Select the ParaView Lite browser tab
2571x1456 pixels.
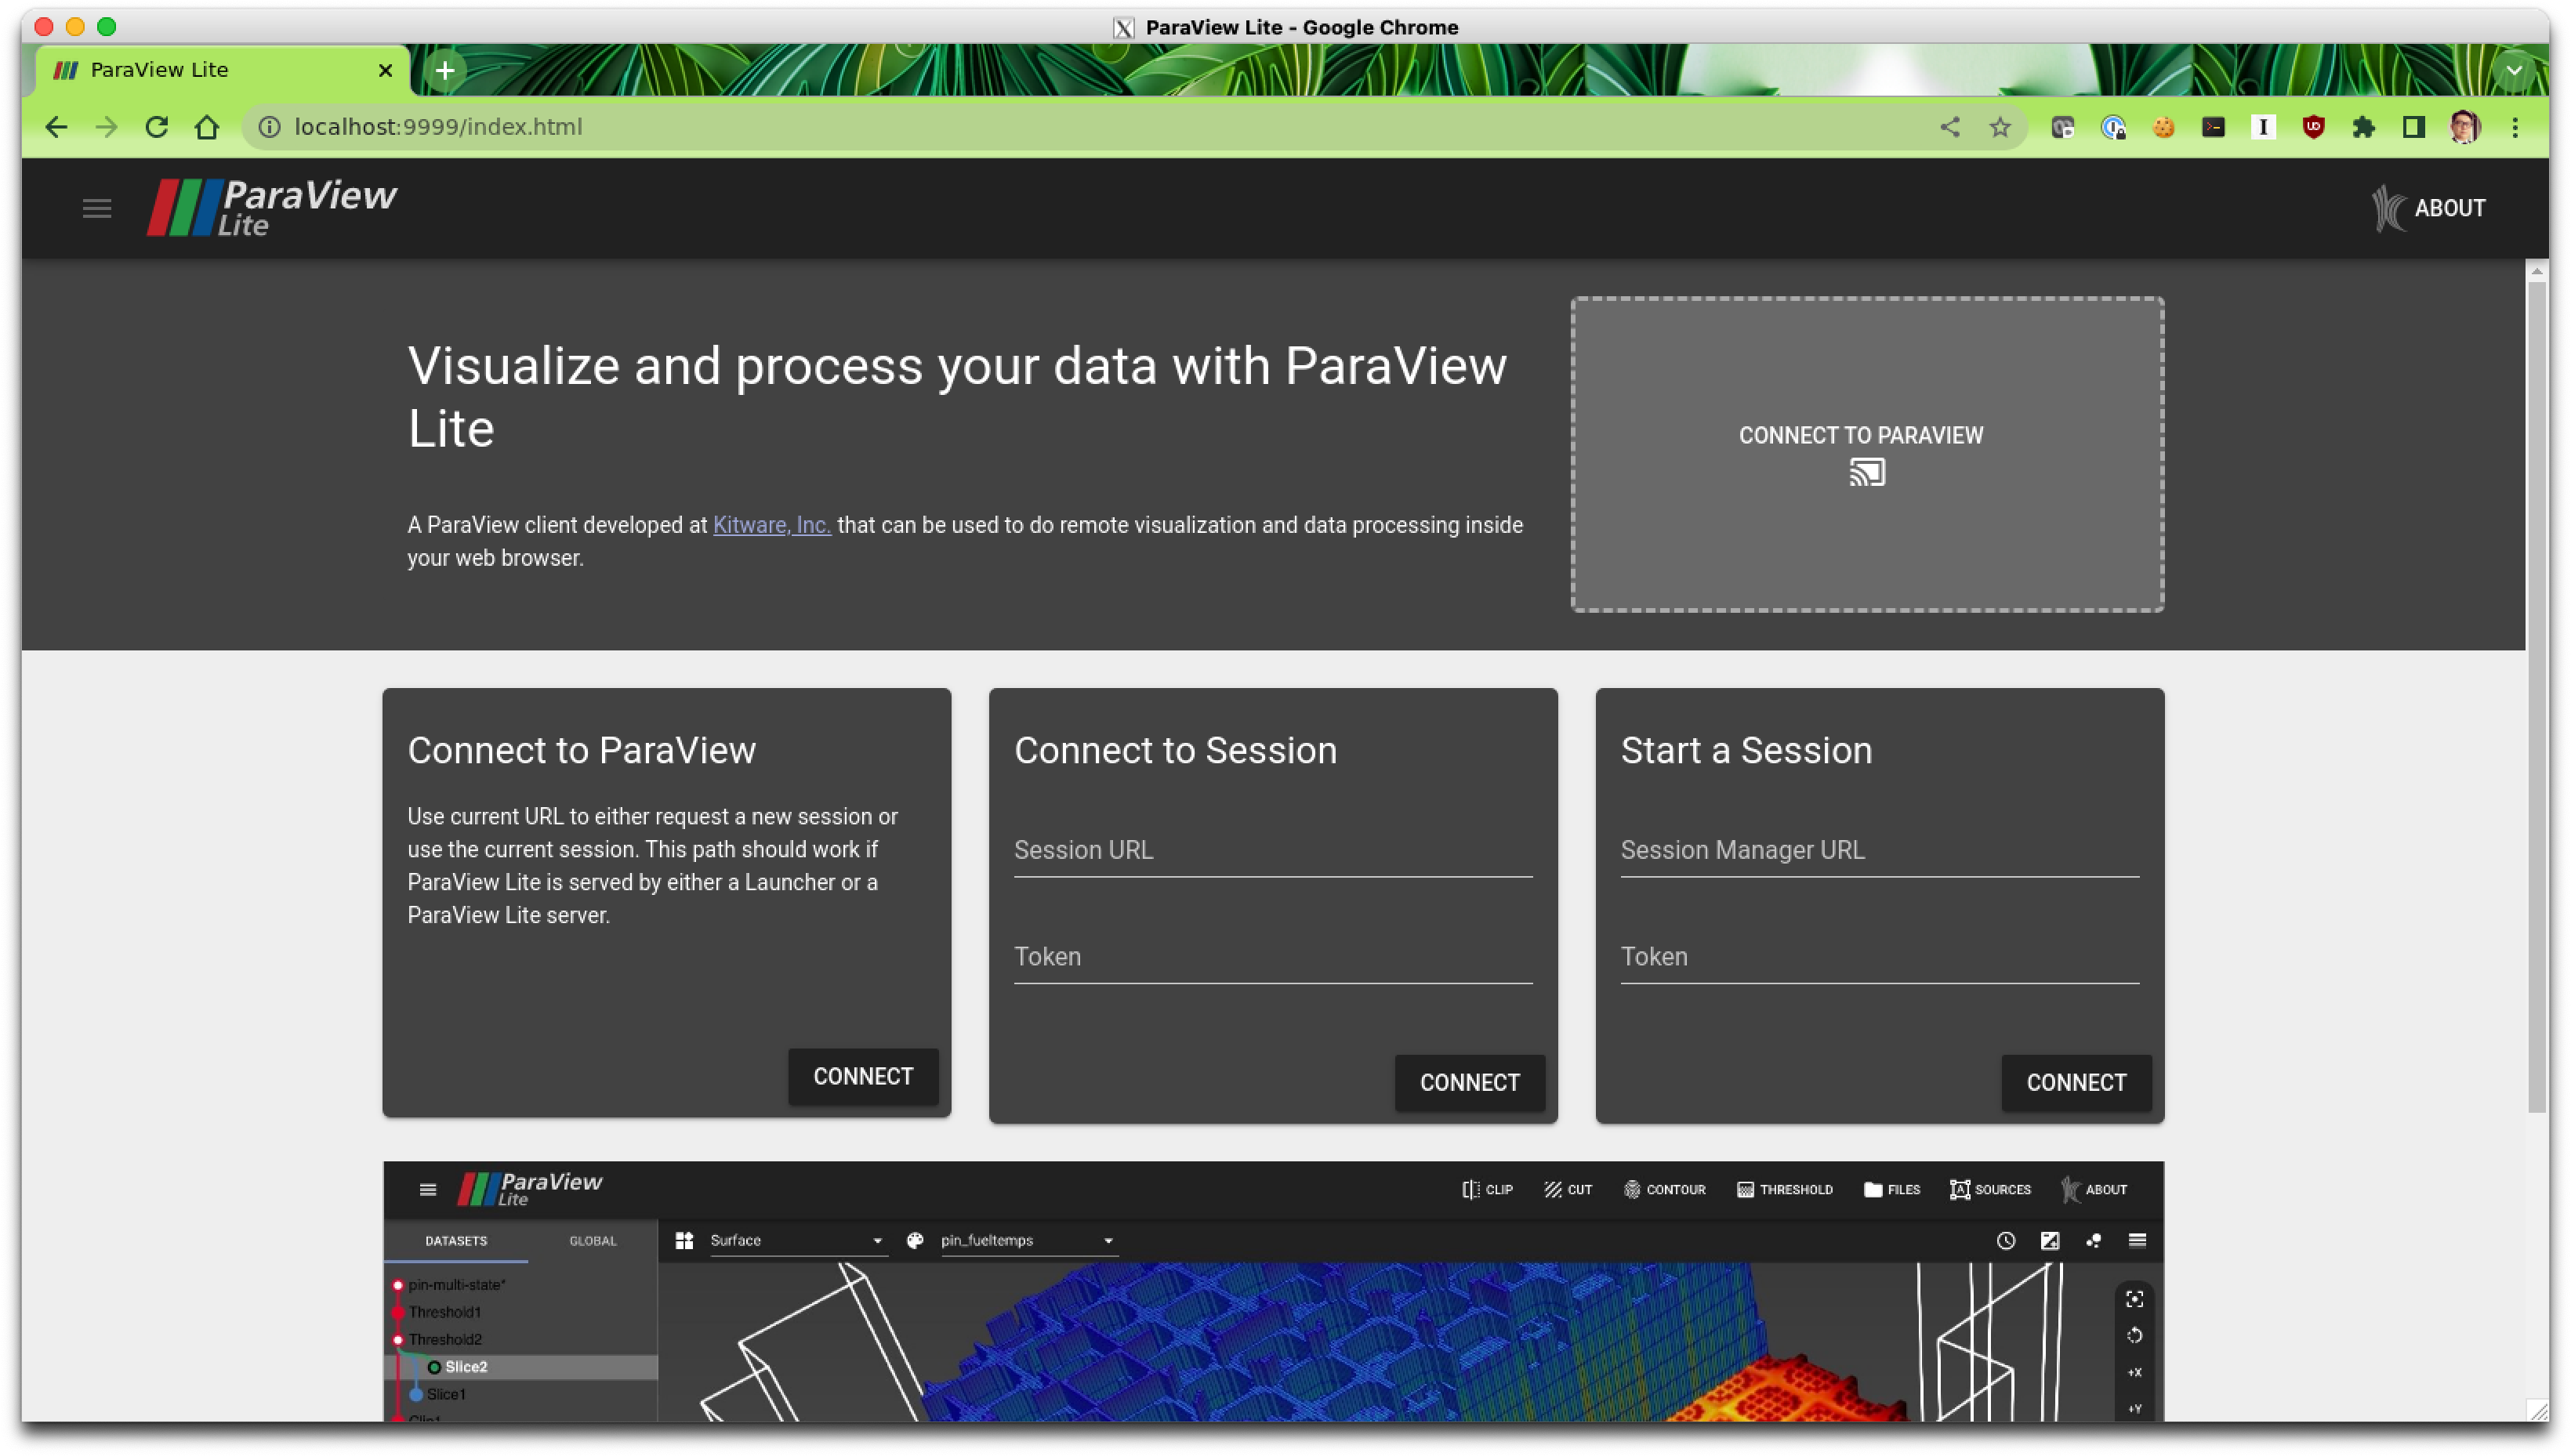tap(222, 70)
